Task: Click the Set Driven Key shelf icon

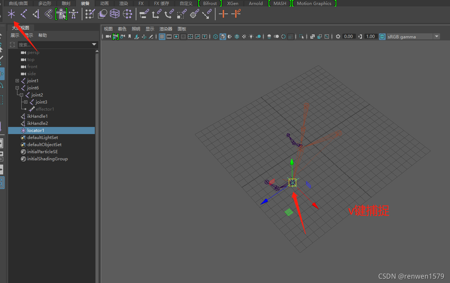Action: (x=236, y=14)
